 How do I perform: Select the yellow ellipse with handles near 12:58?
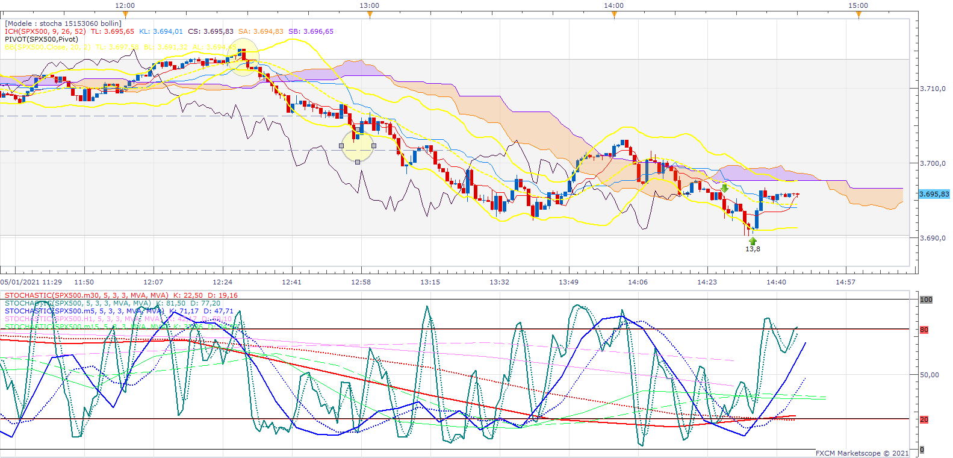click(358, 145)
